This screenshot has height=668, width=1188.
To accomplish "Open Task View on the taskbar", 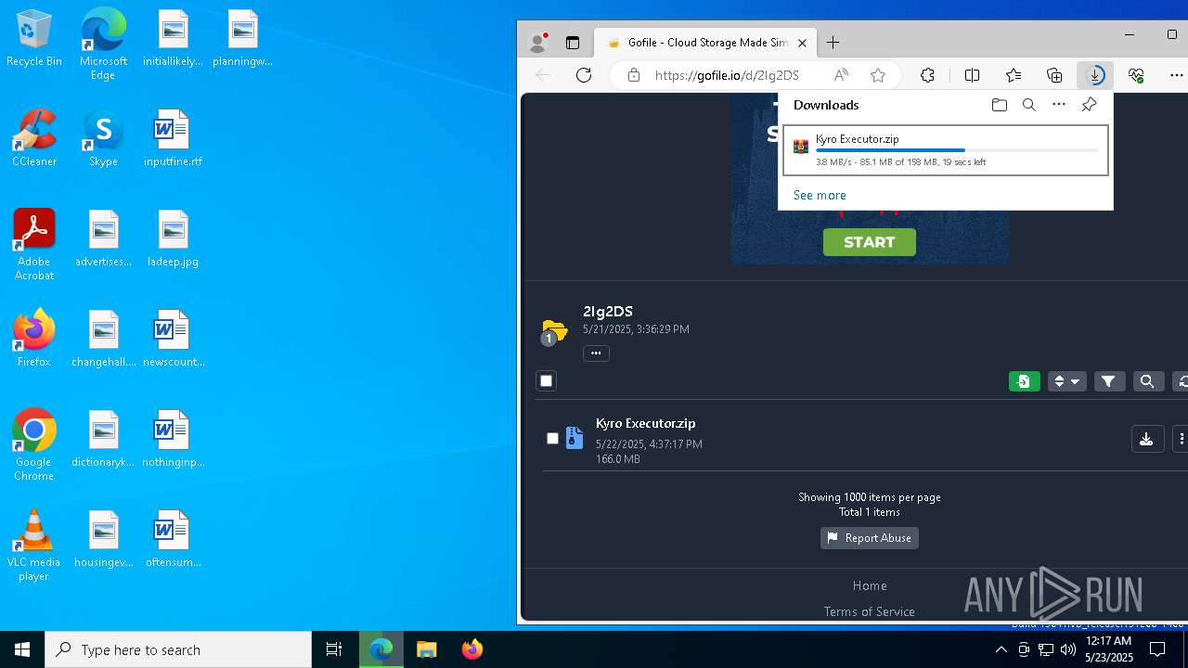I will click(334, 649).
